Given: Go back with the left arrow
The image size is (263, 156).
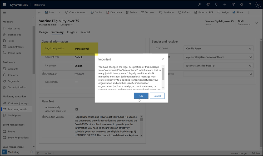Looking at the screenshot, I should click(x=39, y=13).
